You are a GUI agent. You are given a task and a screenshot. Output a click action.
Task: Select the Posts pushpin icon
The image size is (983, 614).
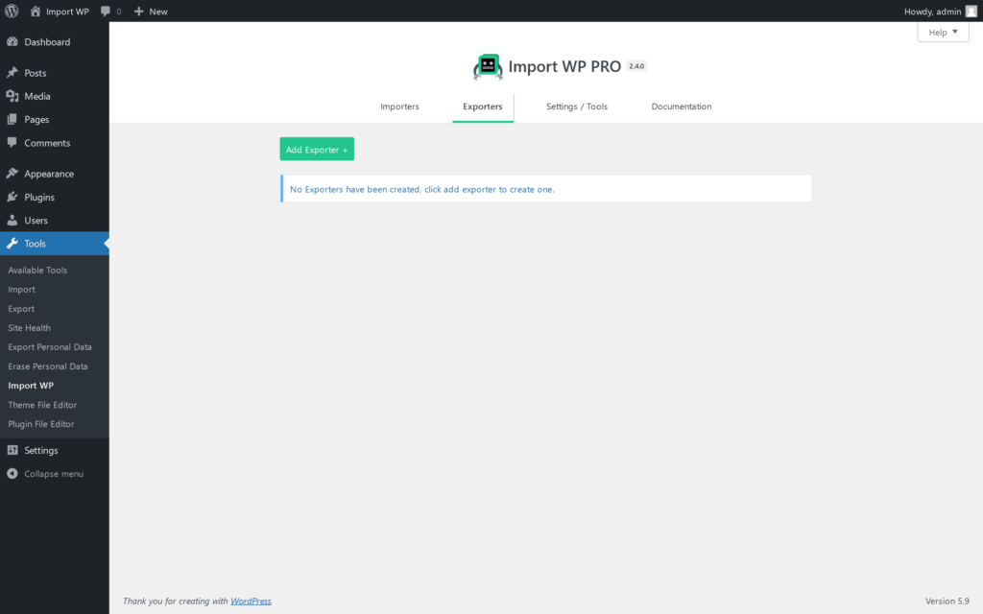pyautogui.click(x=12, y=73)
